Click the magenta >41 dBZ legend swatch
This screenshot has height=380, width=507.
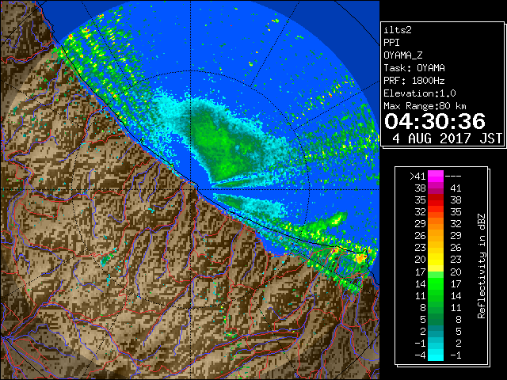click(x=435, y=176)
